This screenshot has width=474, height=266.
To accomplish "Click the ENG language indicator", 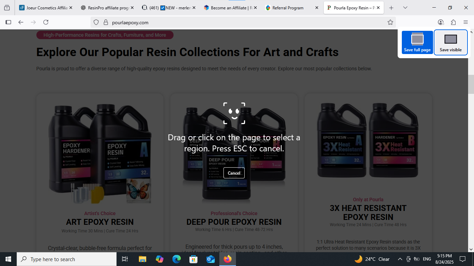I will tap(427, 259).
